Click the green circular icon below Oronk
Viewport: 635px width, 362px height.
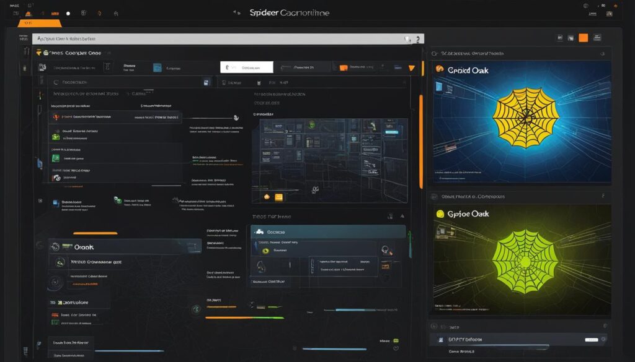coord(60,262)
